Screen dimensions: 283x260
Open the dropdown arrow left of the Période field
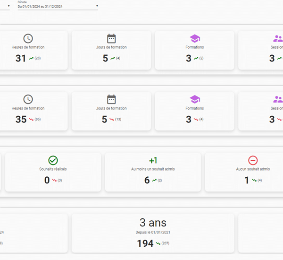tap(8, 6)
